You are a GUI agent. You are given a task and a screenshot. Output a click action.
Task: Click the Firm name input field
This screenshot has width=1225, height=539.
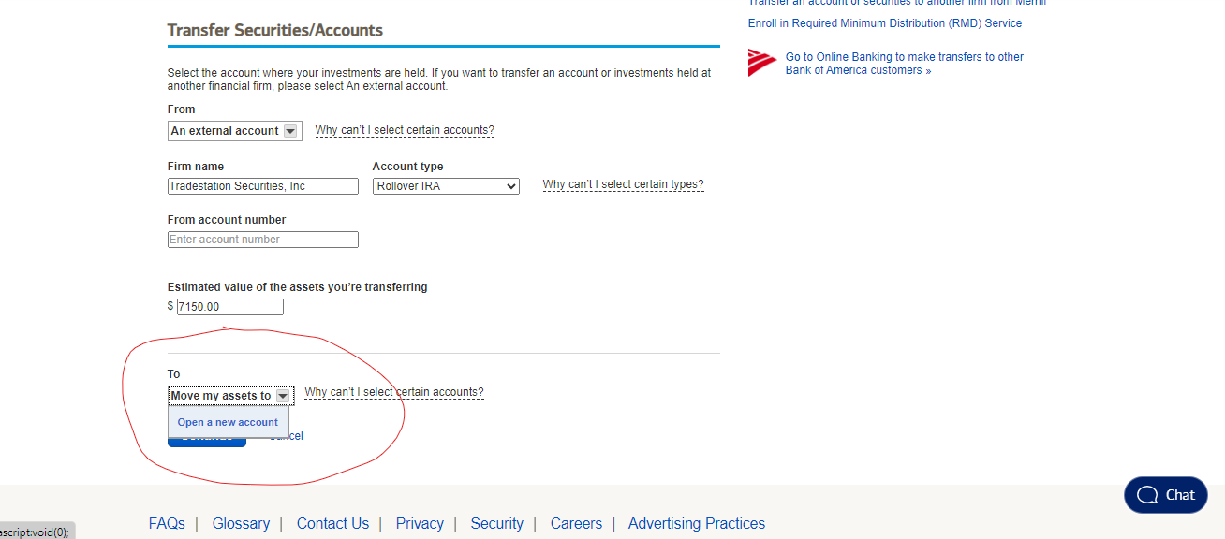262,186
